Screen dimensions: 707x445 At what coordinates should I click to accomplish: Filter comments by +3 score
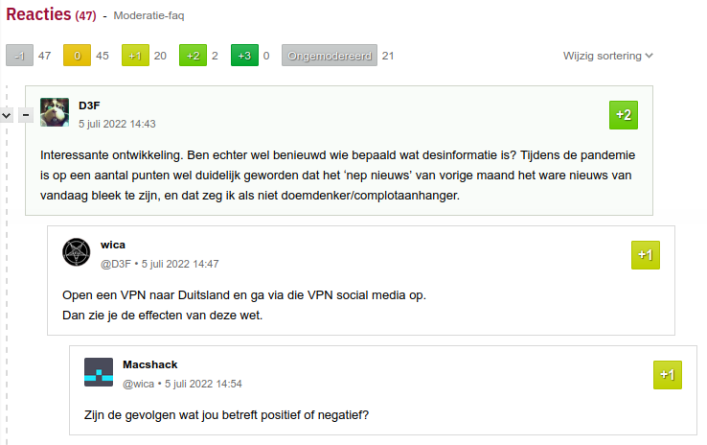(x=244, y=56)
